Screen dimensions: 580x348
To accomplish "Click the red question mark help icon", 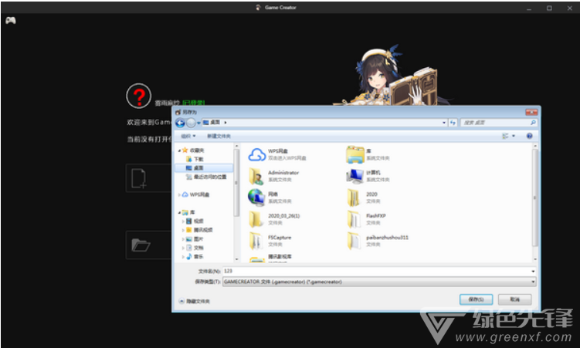I will coord(138,96).
